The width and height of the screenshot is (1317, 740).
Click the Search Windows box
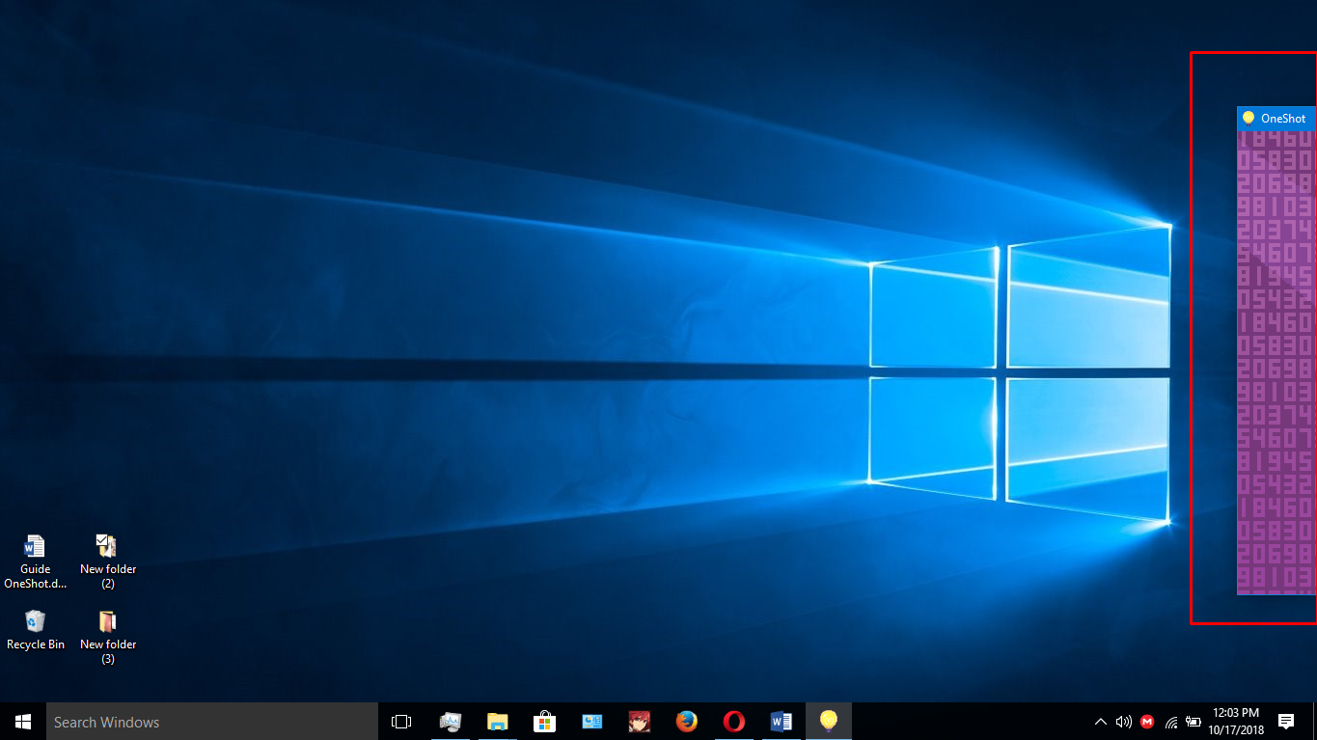pyautogui.click(x=212, y=722)
